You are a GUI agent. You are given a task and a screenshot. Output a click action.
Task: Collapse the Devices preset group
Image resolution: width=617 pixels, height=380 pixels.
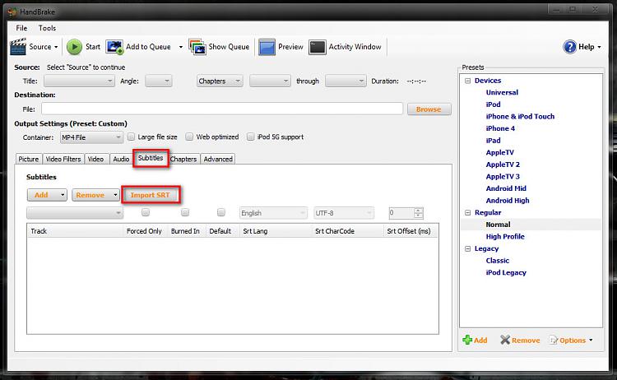pyautogui.click(x=468, y=81)
